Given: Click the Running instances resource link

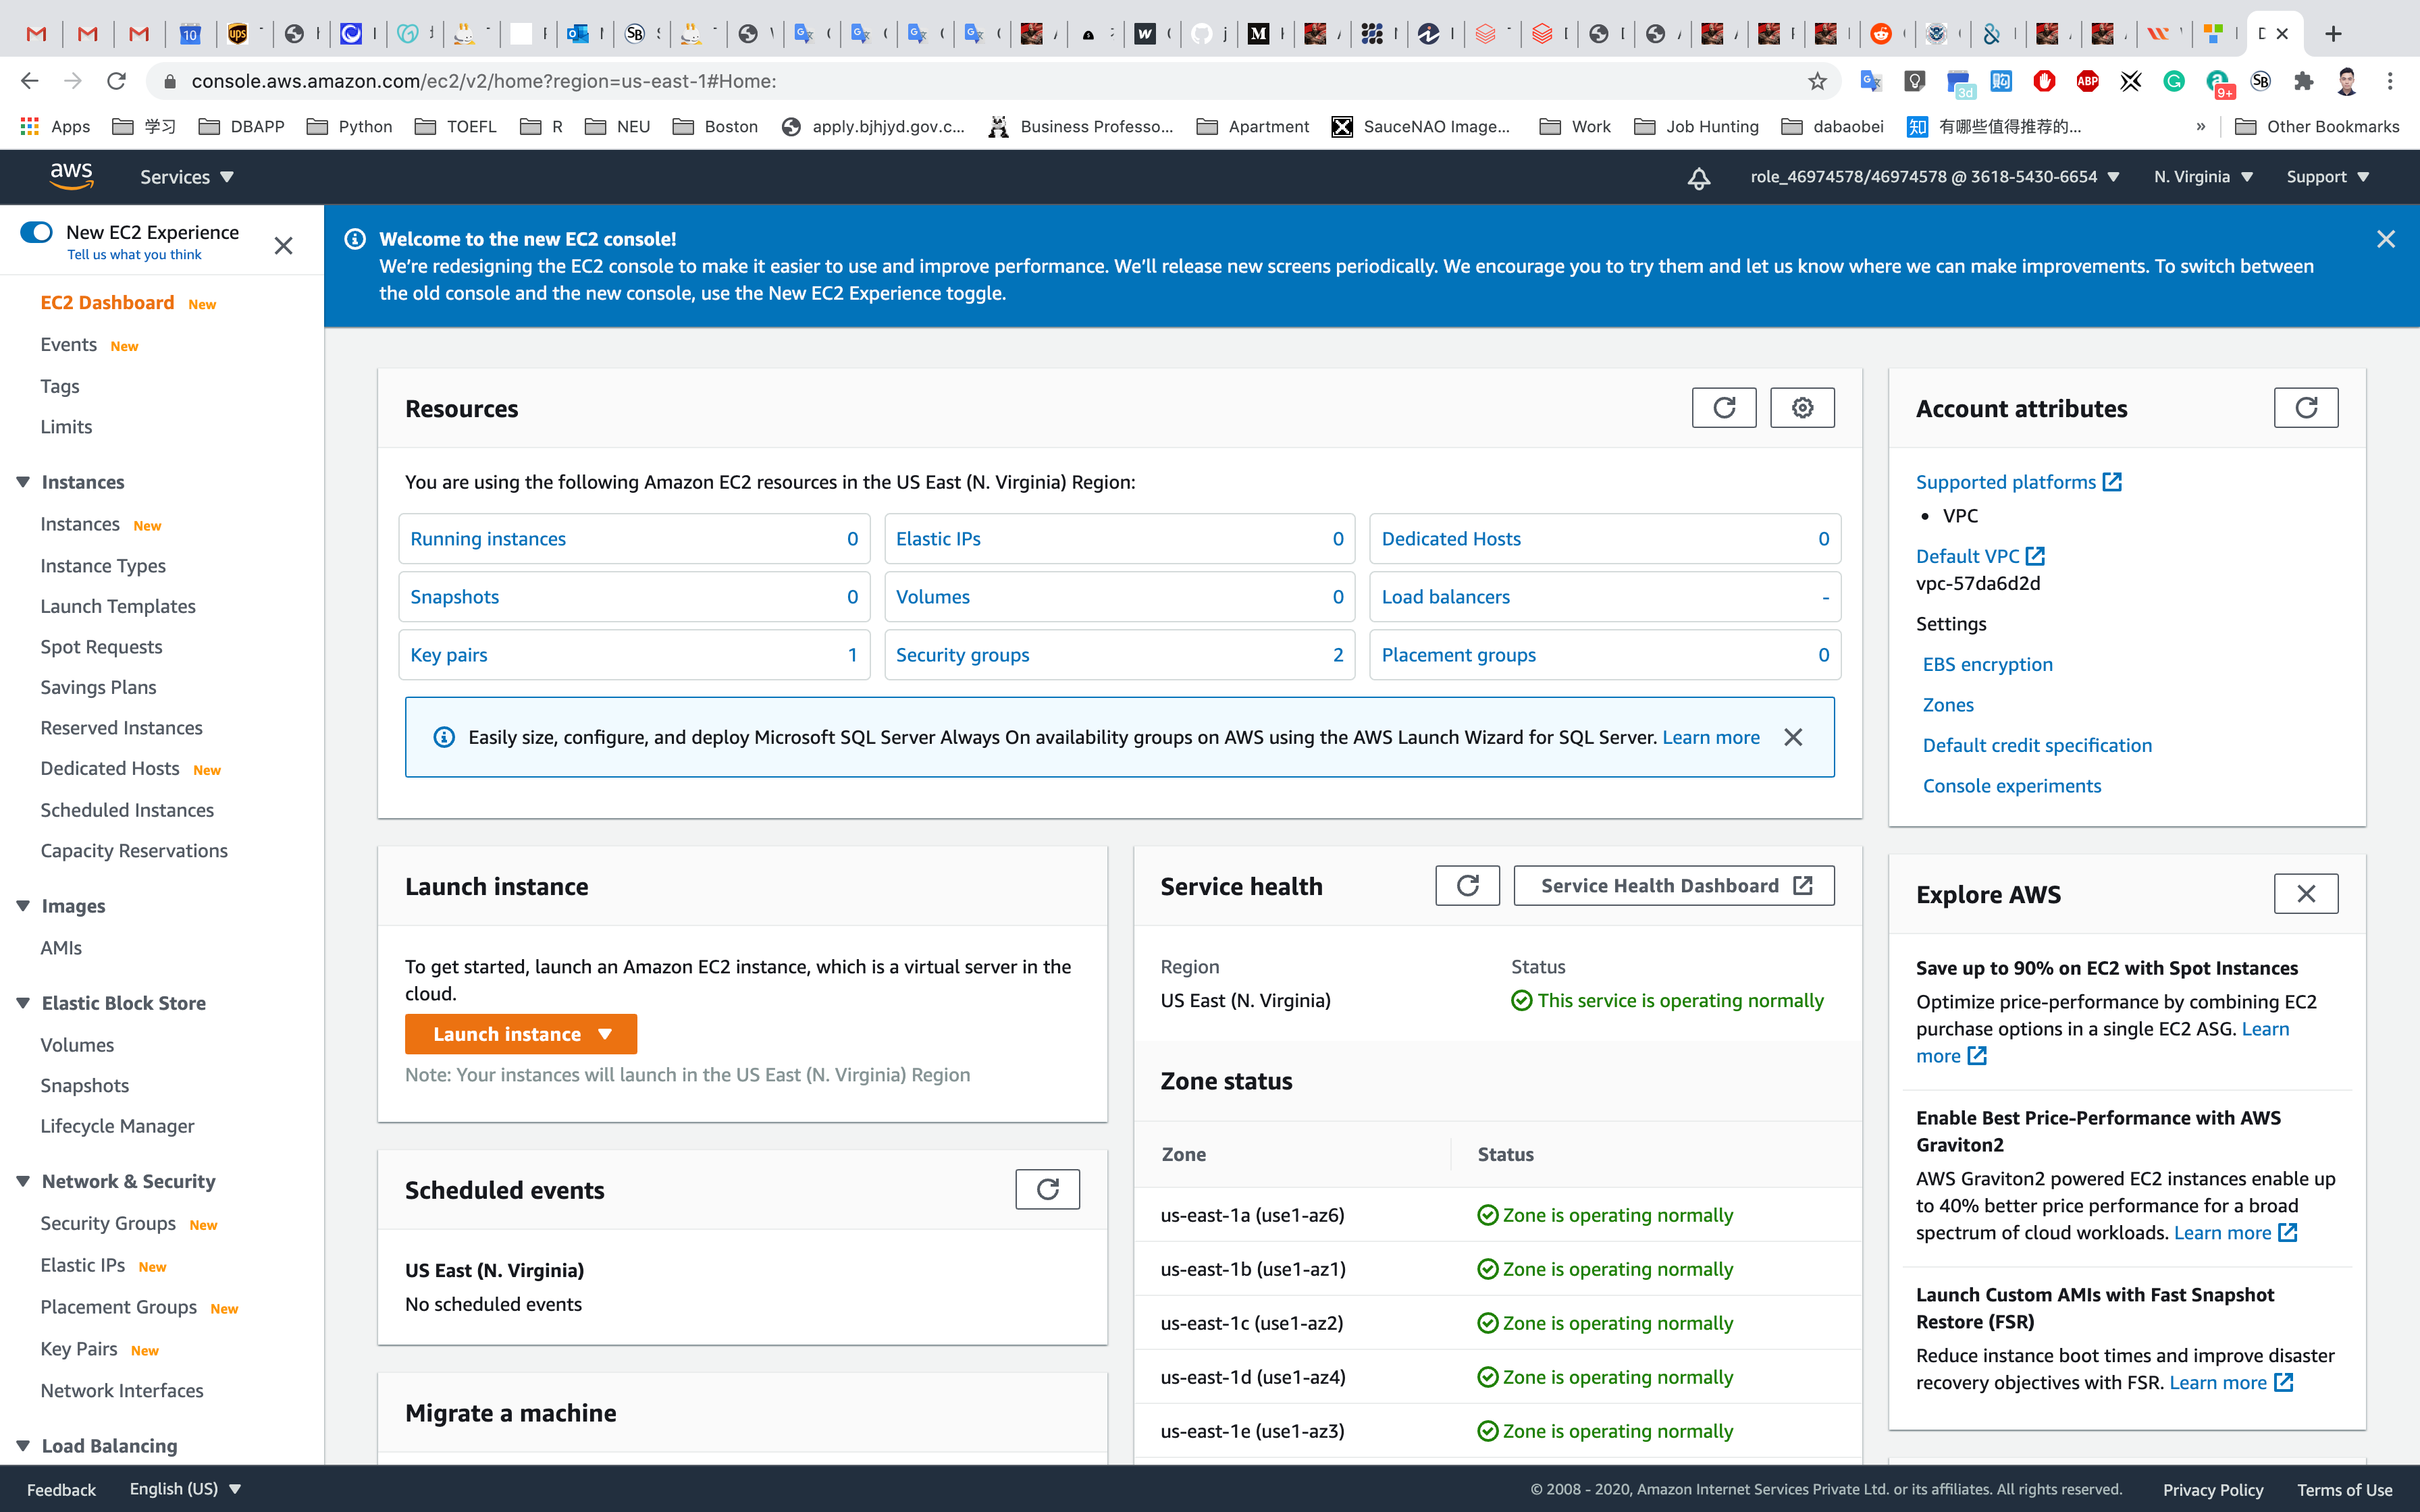Looking at the screenshot, I should 488,539.
